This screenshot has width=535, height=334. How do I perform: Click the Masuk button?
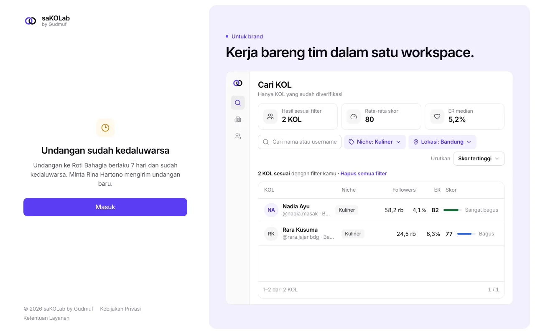tap(105, 207)
